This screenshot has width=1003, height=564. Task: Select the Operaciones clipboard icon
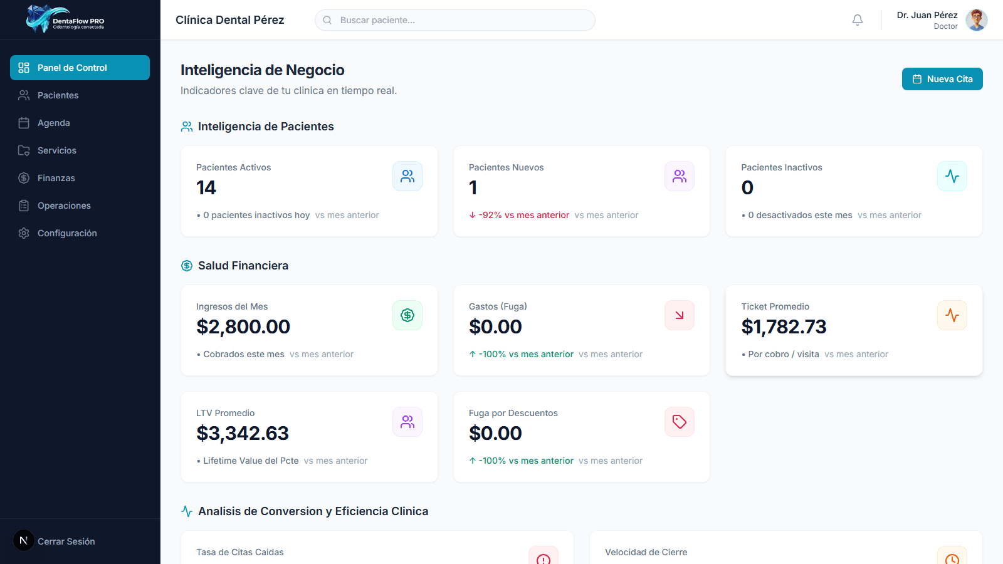tap(24, 206)
